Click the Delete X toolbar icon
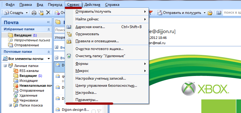 pyautogui.click(x=48, y=13)
